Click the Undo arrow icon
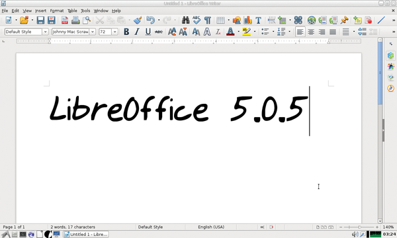 coord(151,20)
